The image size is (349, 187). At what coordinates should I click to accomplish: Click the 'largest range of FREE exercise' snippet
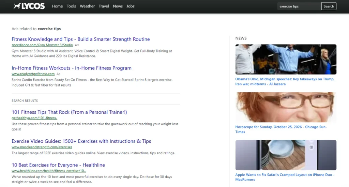(93, 153)
